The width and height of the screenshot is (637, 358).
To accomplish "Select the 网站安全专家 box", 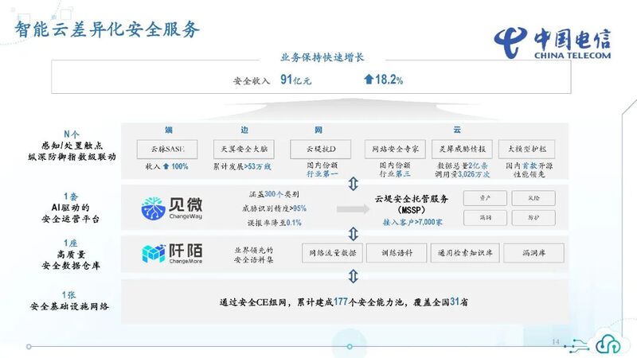I will point(395,149).
